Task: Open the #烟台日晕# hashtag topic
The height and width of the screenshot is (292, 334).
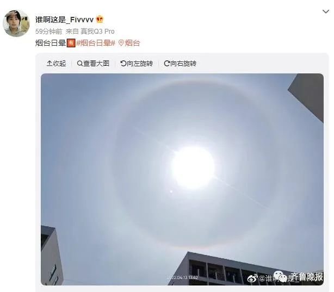Action: 96,43
